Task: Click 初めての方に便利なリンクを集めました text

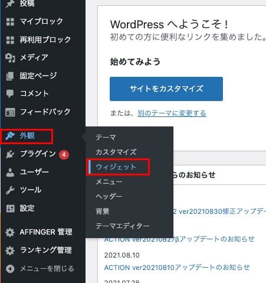Action: click(188, 37)
